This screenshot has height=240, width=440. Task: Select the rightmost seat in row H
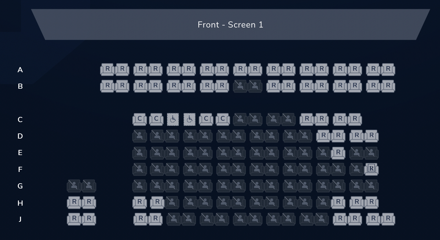click(371, 203)
